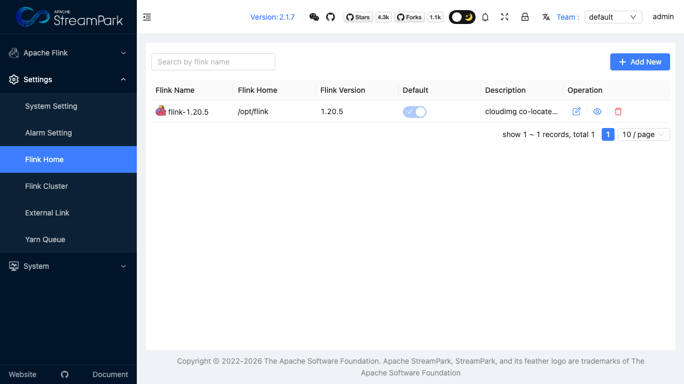The image size is (684, 384).
Task: Open the admin user menu
Action: point(663,17)
